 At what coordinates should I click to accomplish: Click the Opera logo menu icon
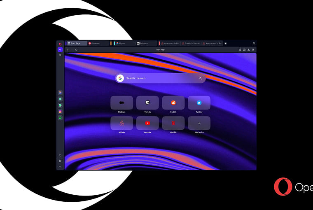tap(60, 44)
